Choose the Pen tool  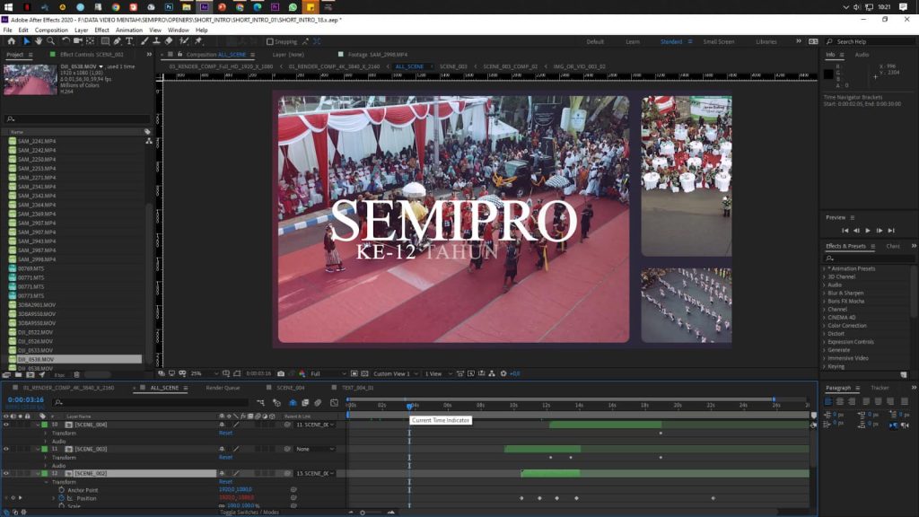coord(118,41)
